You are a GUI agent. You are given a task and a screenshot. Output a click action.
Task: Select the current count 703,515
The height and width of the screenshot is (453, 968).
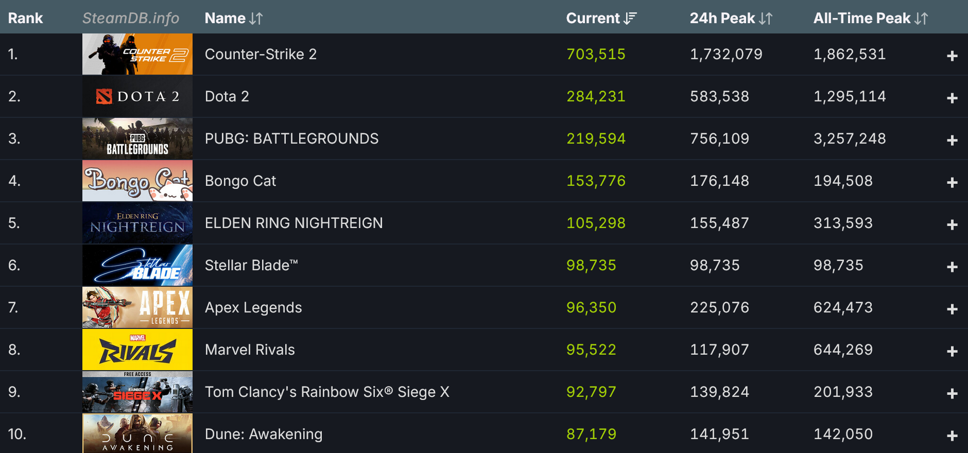596,55
